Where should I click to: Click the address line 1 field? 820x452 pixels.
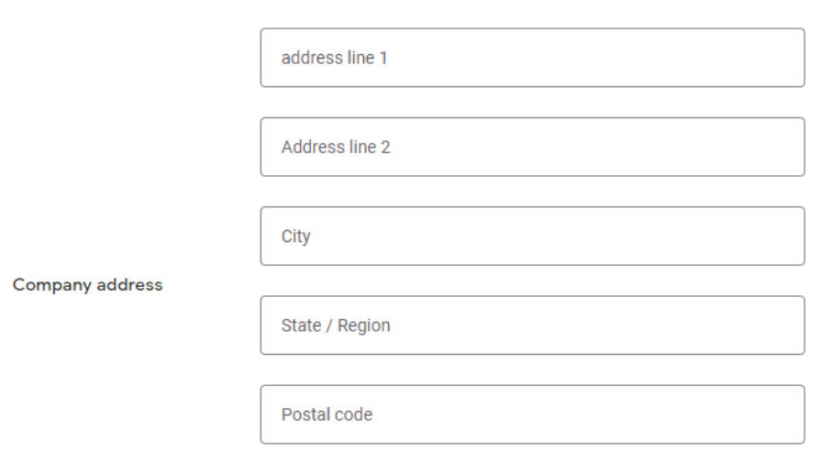pos(532,58)
